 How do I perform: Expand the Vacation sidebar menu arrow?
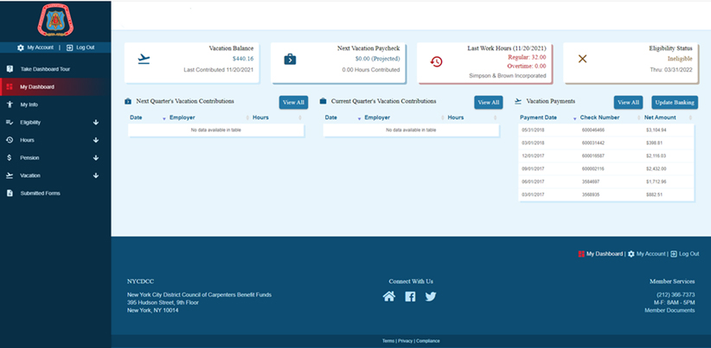click(x=96, y=175)
